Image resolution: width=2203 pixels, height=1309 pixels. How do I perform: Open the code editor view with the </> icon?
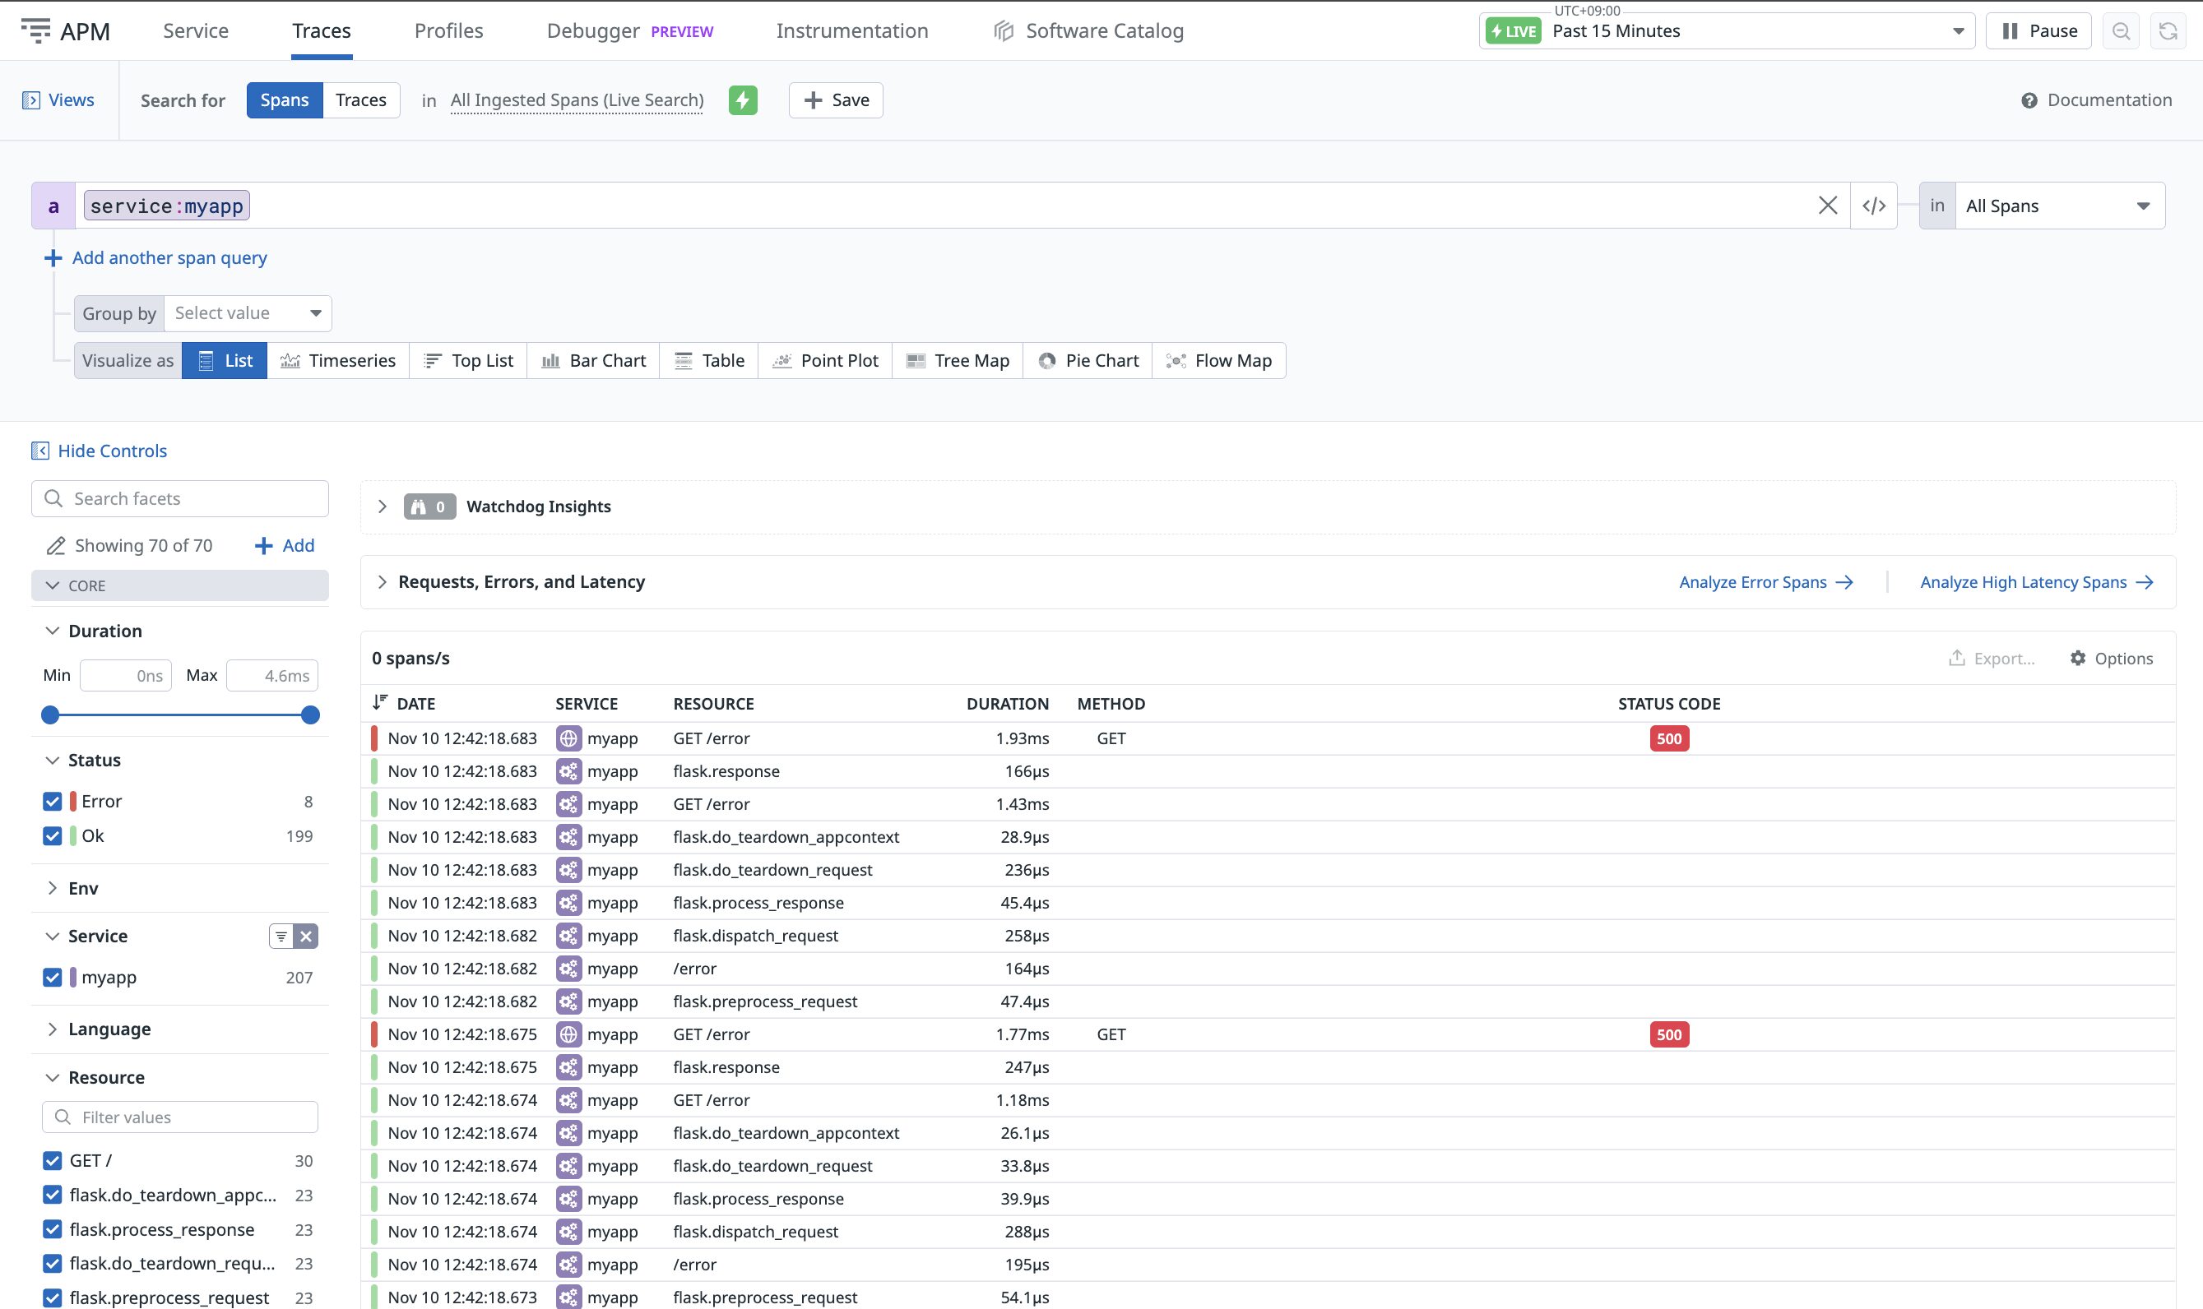point(1874,205)
